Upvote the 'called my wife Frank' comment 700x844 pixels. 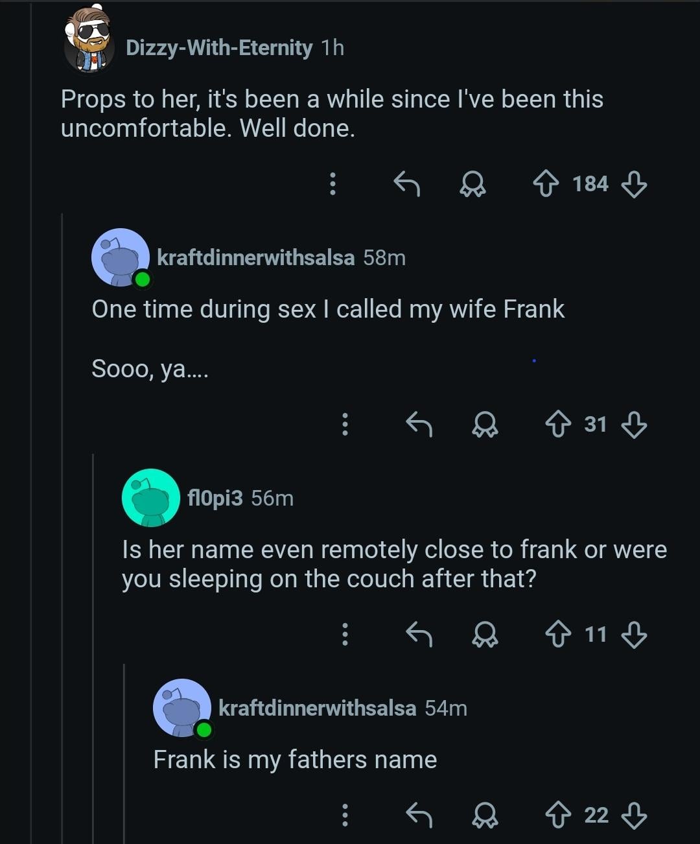[558, 425]
